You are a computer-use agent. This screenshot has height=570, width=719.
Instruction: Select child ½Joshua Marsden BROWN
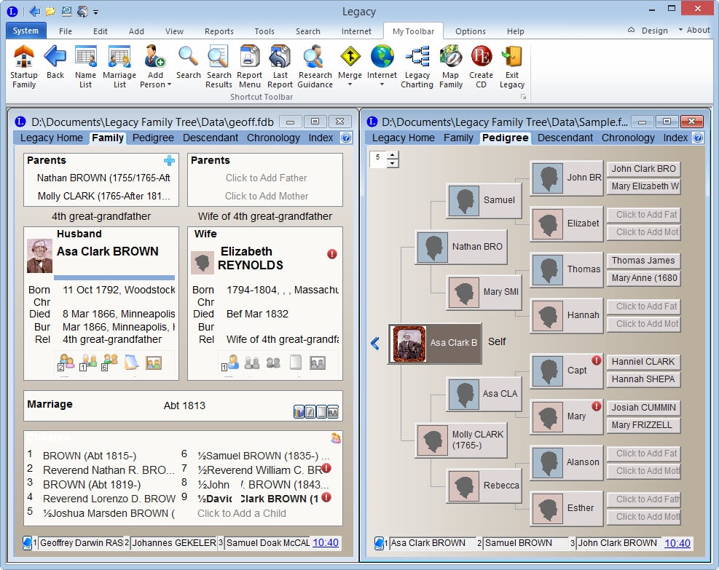click(x=109, y=513)
